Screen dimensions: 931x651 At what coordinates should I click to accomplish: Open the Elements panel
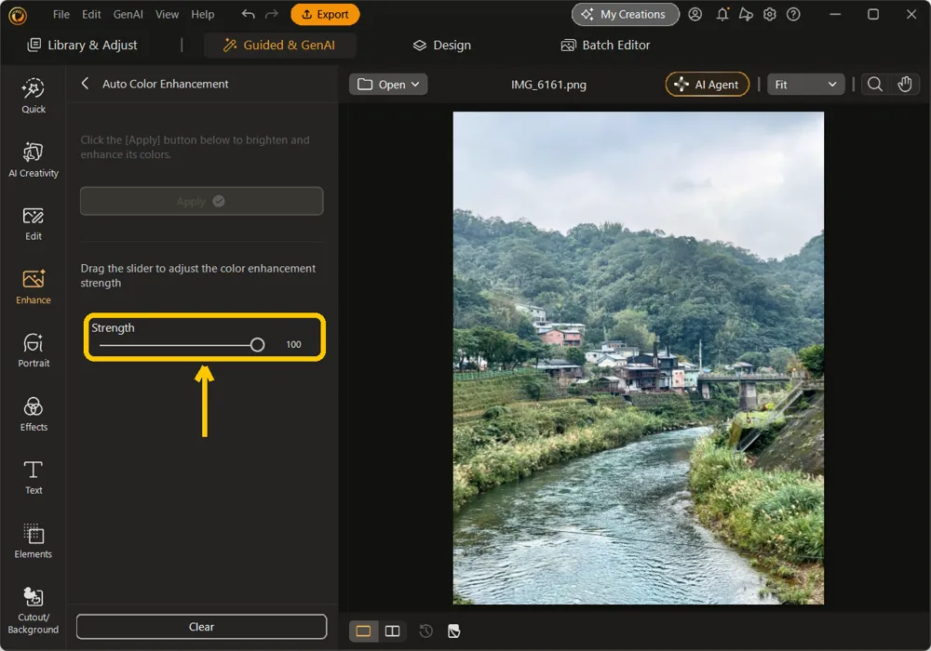point(34,541)
